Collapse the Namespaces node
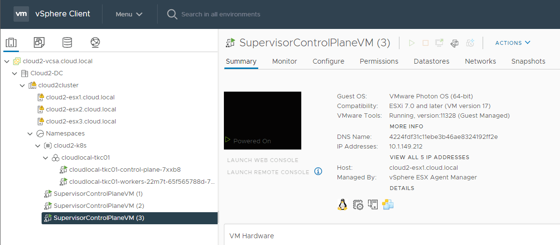 coord(30,134)
